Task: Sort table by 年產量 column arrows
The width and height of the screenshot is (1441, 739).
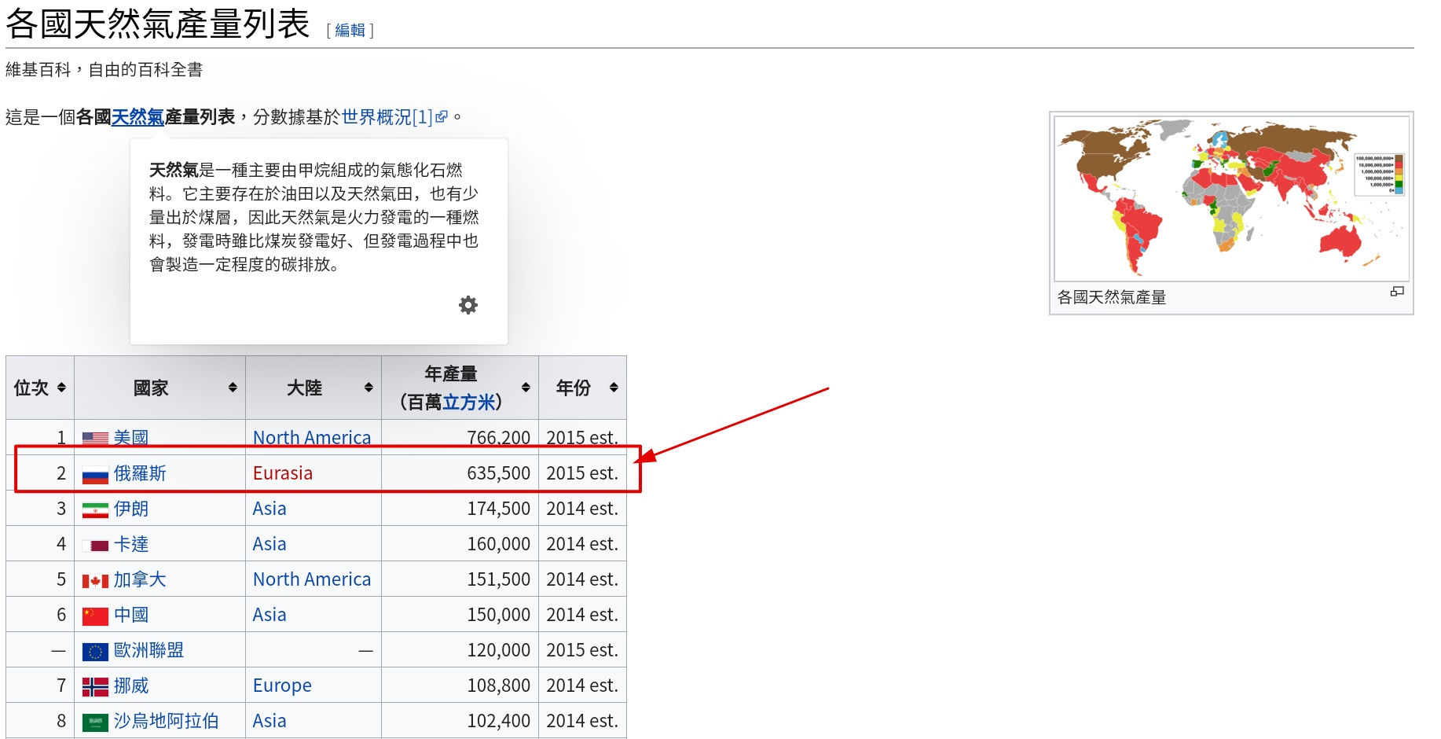Action: pos(526,388)
